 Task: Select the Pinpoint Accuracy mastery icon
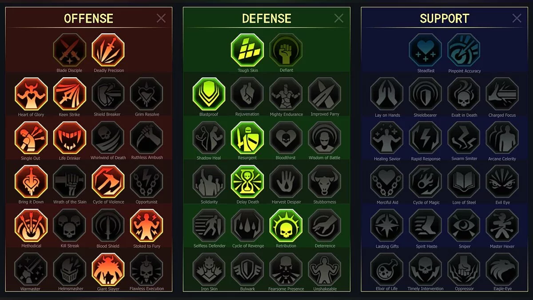click(464, 50)
